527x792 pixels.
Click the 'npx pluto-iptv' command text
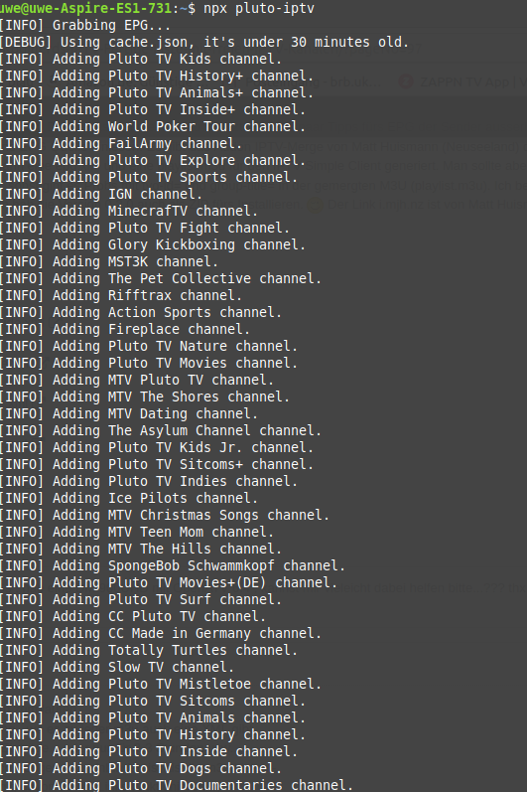pyautogui.click(x=259, y=9)
